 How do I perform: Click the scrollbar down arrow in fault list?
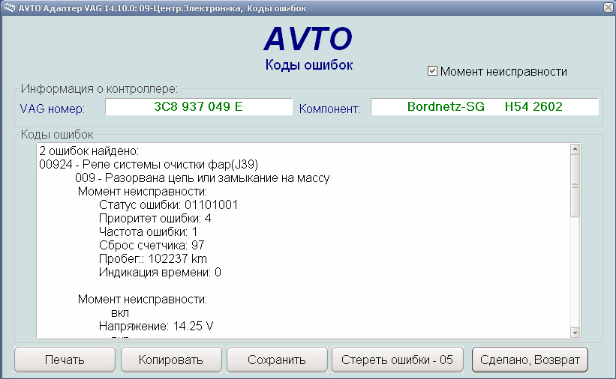[x=575, y=333]
